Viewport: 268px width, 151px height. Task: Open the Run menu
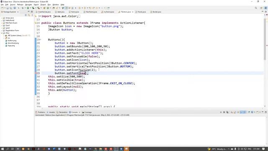[x=49, y=5]
